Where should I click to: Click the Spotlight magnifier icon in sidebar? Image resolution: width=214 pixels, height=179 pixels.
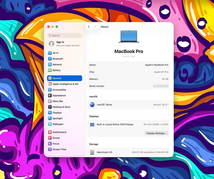coord(50,118)
